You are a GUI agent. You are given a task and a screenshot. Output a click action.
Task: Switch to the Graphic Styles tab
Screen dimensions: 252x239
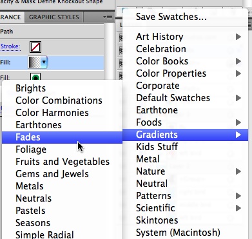(x=54, y=17)
